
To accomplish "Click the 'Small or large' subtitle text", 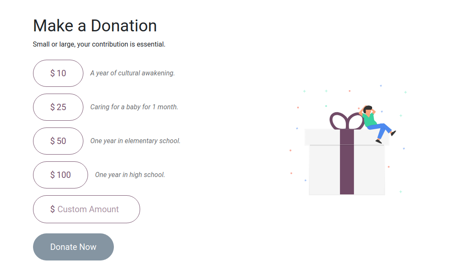I will [x=99, y=44].
